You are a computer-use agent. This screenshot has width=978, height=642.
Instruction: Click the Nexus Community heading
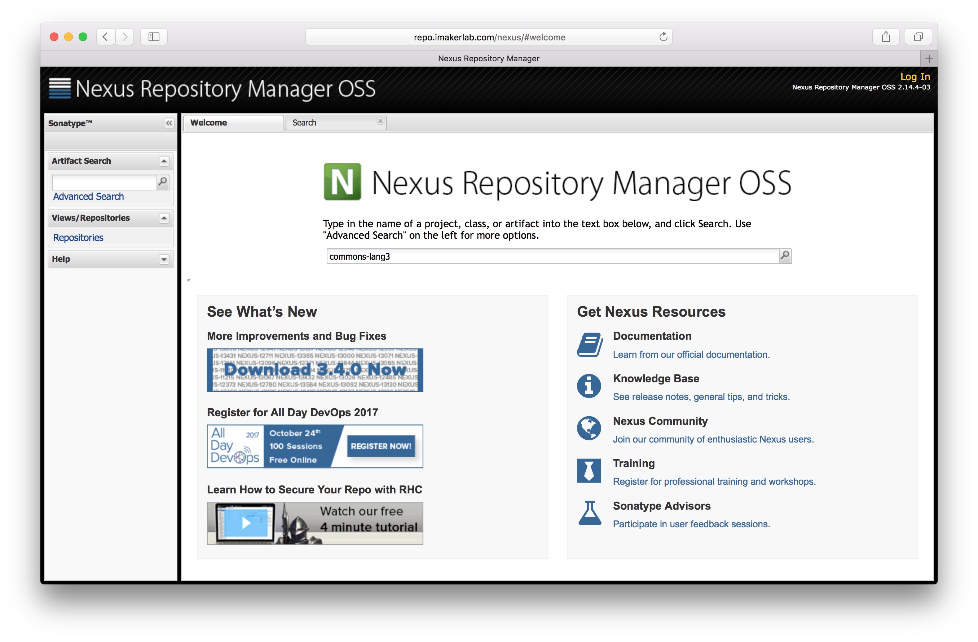[x=660, y=421]
